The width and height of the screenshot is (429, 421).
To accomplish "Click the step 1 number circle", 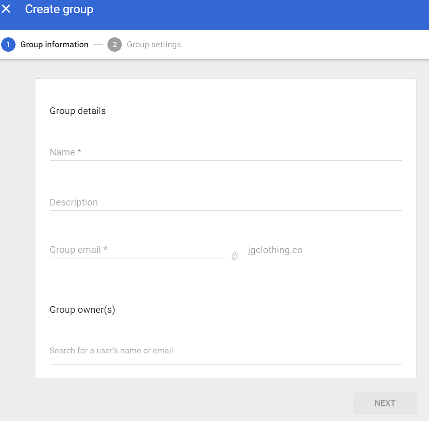I will pos(8,45).
